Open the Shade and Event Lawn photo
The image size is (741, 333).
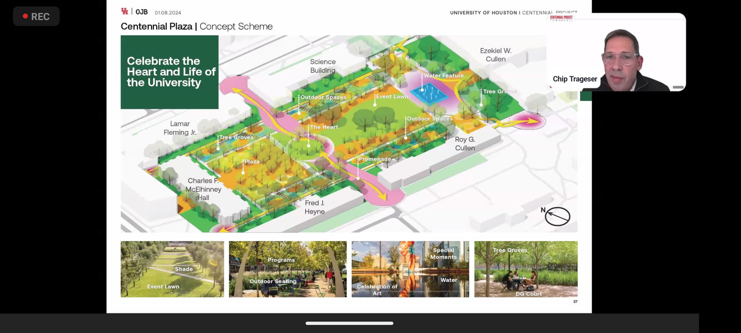(172, 269)
